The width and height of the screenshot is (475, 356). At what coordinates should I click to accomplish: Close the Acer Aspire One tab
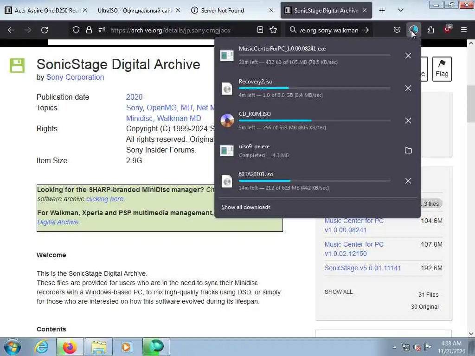[85, 10]
